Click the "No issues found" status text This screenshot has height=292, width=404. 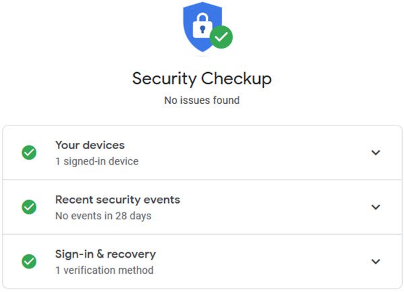(x=202, y=100)
